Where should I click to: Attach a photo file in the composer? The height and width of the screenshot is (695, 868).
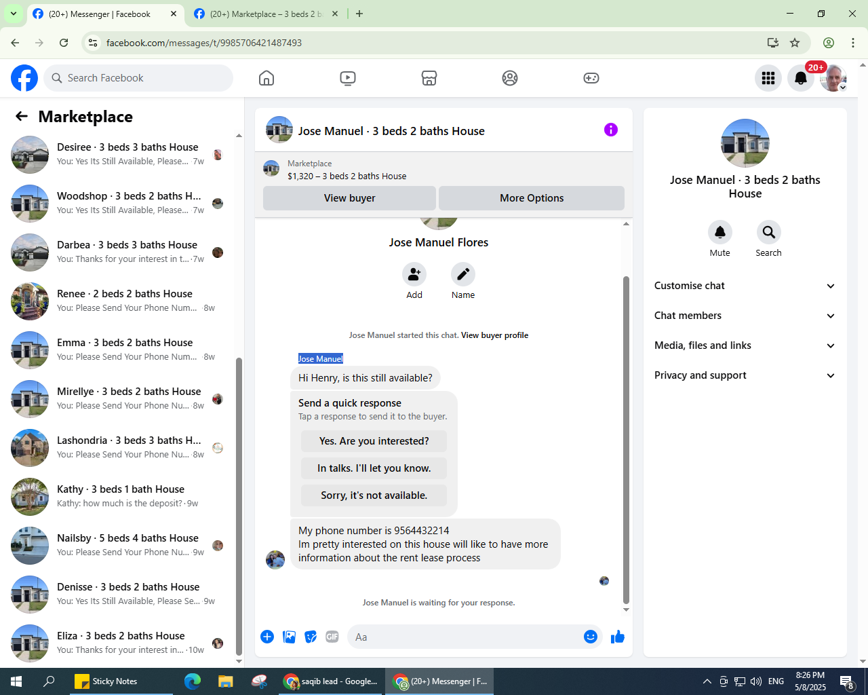tap(290, 637)
